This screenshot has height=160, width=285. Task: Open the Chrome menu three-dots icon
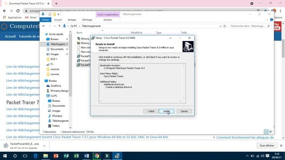281,11
